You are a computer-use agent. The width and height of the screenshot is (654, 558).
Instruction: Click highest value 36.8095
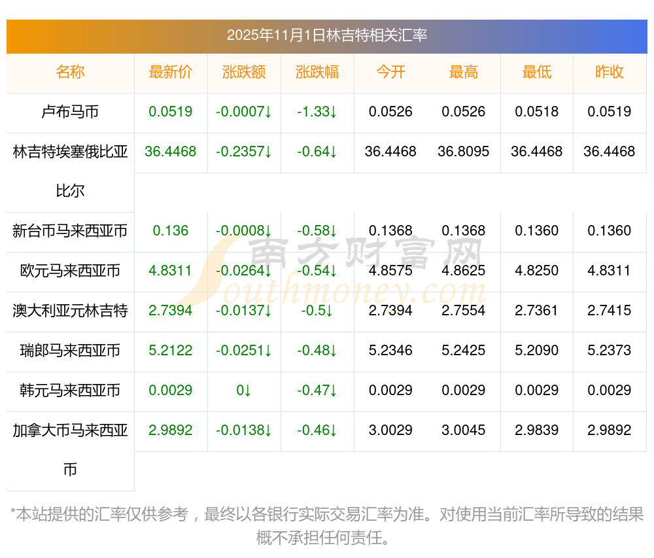coord(464,151)
